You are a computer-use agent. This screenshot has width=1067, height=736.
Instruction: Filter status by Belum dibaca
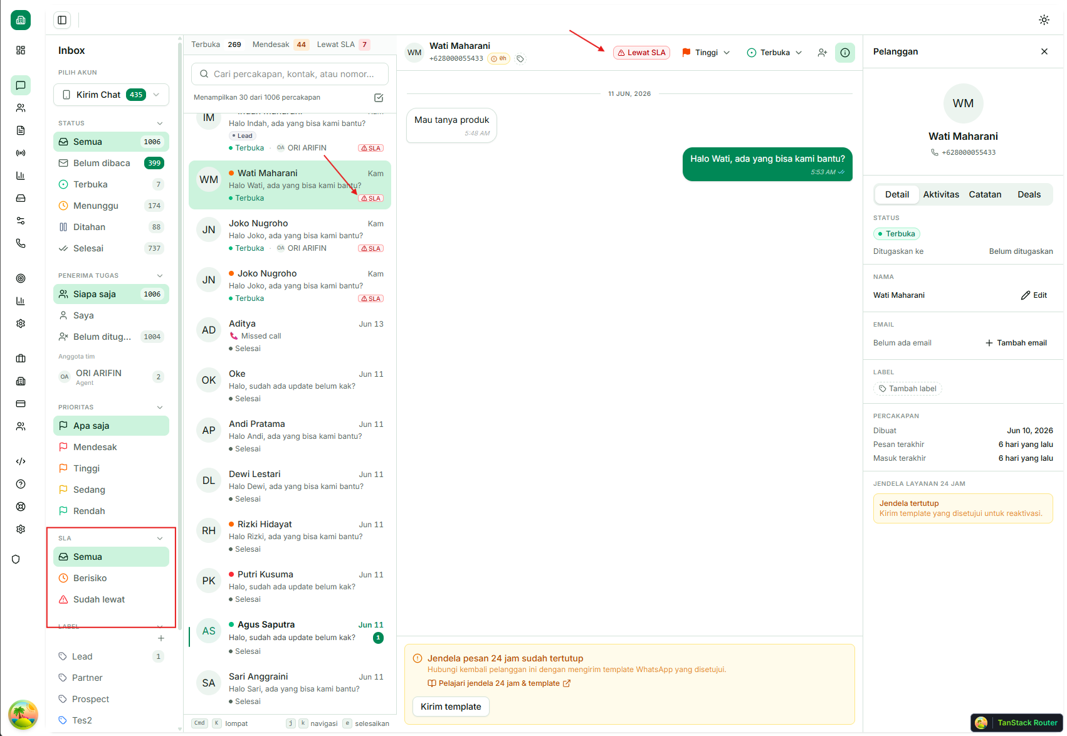coord(112,163)
